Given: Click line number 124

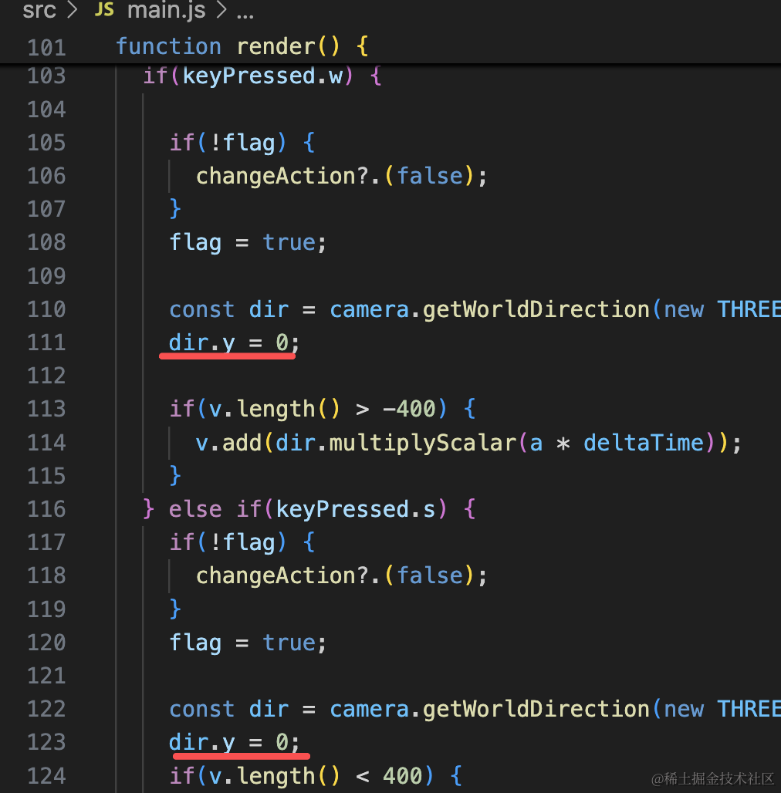Looking at the screenshot, I should [x=46, y=776].
